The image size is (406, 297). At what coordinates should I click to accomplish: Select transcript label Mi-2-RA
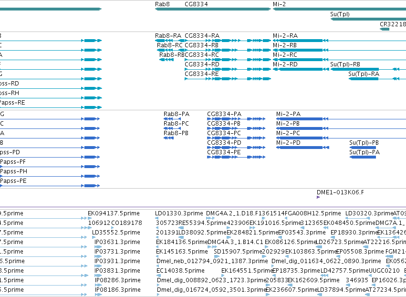tap(285, 35)
